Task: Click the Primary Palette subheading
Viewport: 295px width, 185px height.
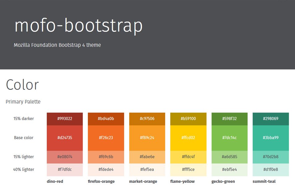Action: click(23, 102)
